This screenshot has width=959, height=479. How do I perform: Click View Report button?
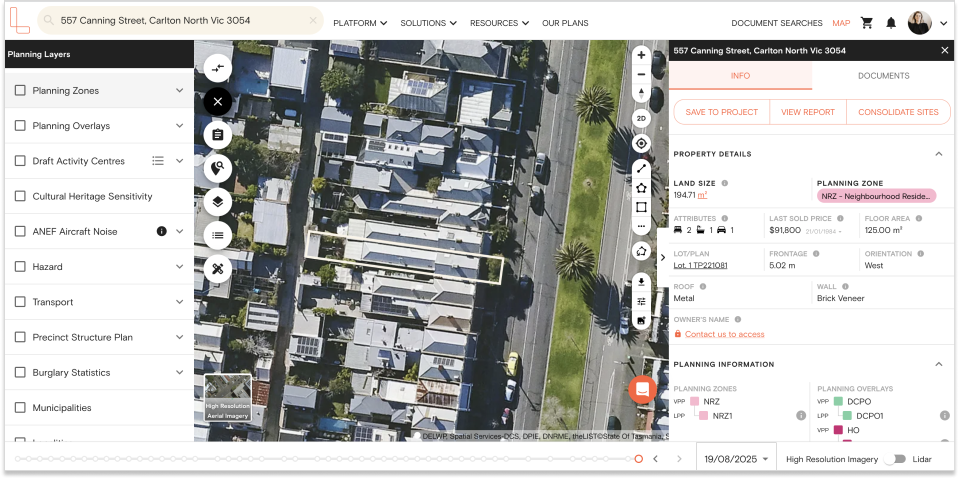coord(808,112)
